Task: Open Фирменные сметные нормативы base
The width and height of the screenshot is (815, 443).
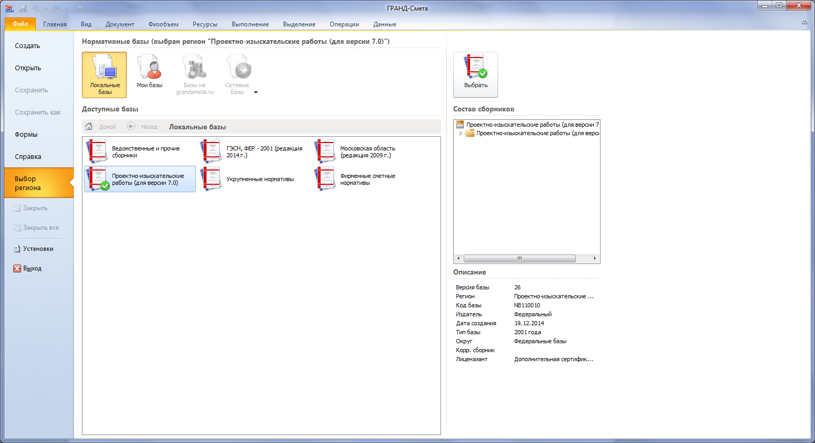Action: pos(367,179)
